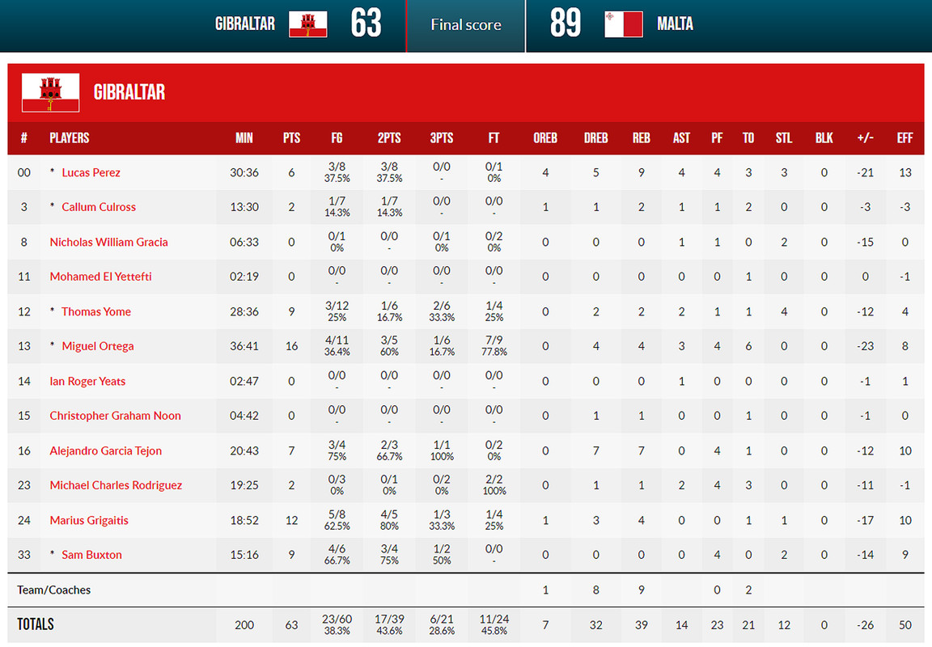Screen dimensions: 932x647
Task: Open Lucas Perez player profile
Action: (x=91, y=172)
